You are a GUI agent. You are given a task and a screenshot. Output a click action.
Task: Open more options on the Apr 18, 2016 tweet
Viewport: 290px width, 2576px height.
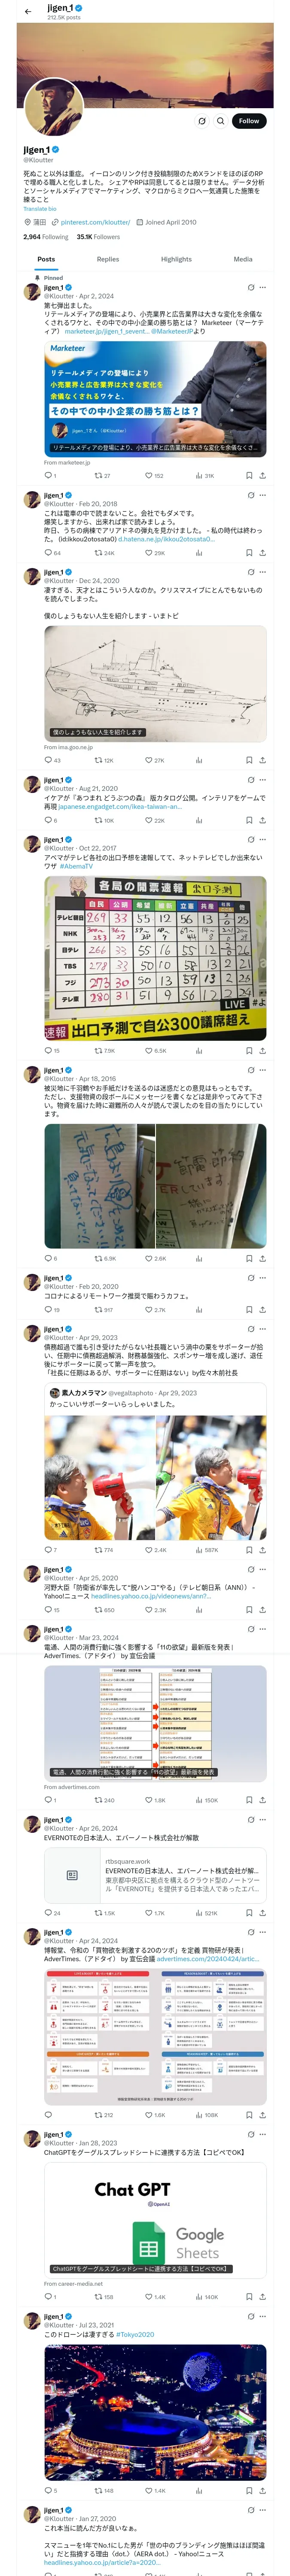(x=263, y=1070)
